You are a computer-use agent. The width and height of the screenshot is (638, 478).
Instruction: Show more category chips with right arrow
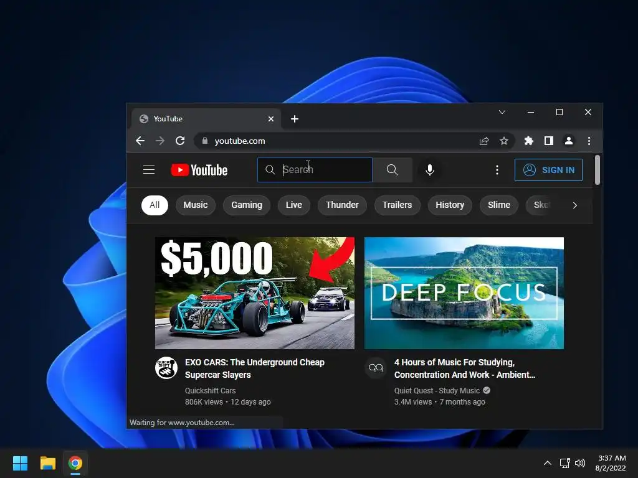tap(574, 205)
